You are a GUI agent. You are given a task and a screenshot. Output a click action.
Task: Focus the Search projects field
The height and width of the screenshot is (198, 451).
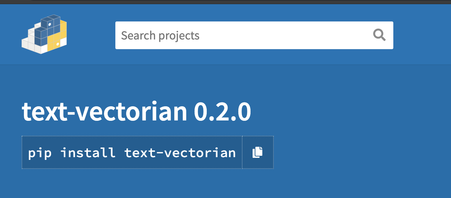(x=254, y=35)
